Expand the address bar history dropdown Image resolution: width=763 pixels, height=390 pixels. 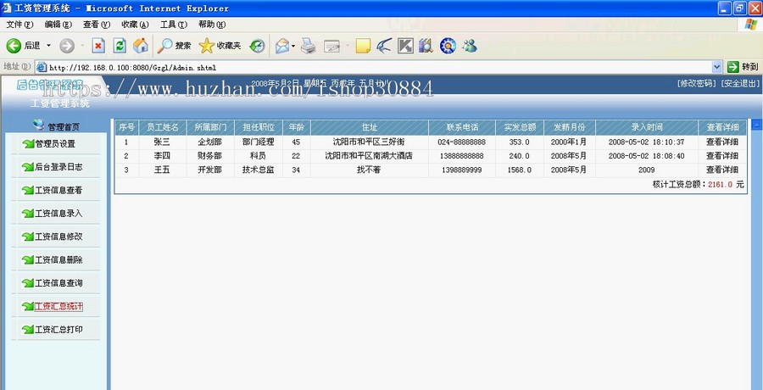click(716, 67)
